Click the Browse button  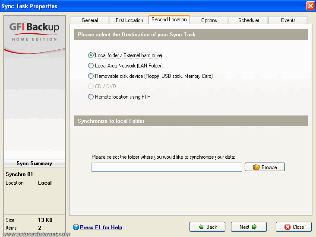click(x=265, y=167)
